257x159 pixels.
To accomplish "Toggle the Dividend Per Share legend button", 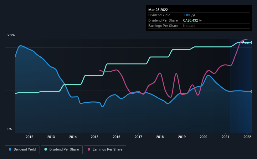I will coord(62,150).
